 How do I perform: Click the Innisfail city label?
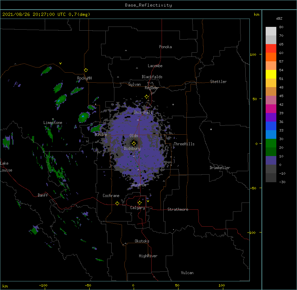pyautogui.click(x=143, y=112)
